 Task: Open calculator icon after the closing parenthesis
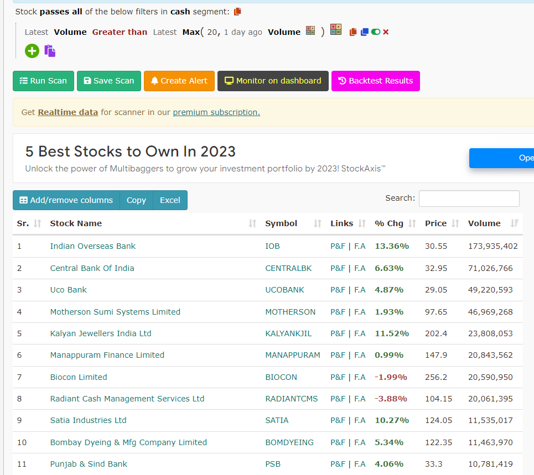pos(336,29)
